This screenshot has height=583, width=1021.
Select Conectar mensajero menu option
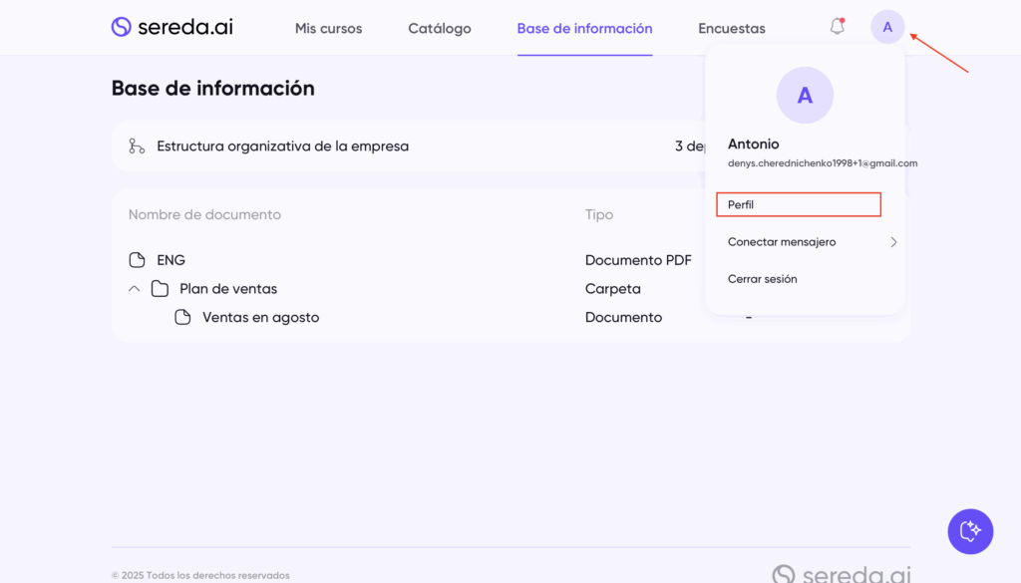point(782,242)
